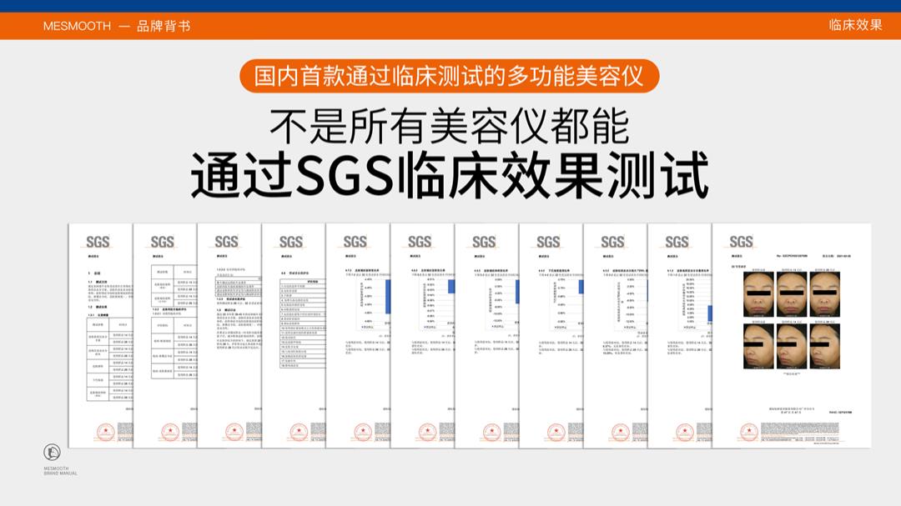Select the top-middle face photo in the report
This screenshot has width=901, height=506.
(792, 295)
